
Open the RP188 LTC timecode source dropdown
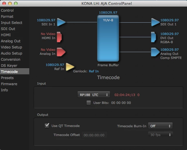click(94, 95)
